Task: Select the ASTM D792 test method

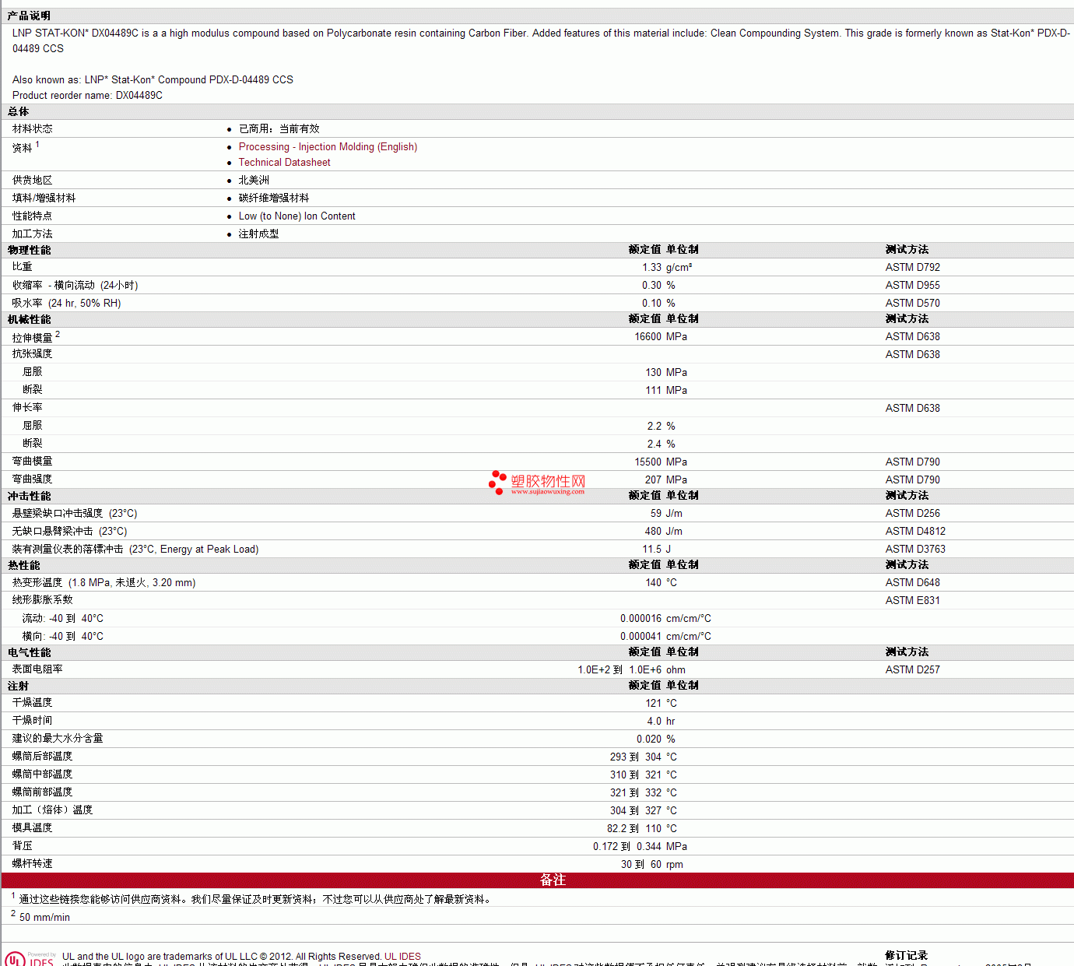Action: click(x=912, y=268)
